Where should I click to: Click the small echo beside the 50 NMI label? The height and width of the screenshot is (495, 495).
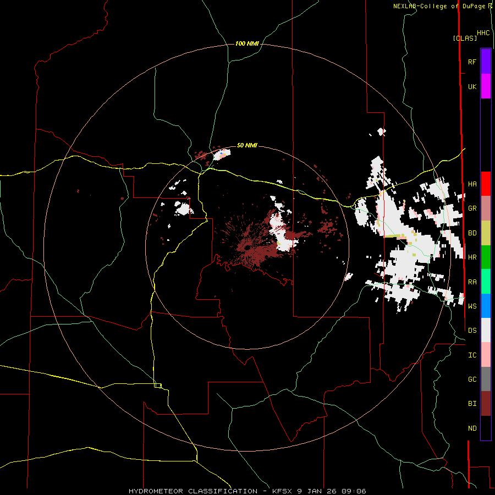click(x=222, y=154)
